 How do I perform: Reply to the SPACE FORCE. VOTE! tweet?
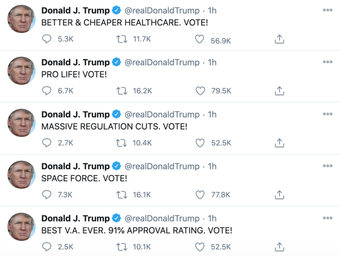pyautogui.click(x=47, y=195)
